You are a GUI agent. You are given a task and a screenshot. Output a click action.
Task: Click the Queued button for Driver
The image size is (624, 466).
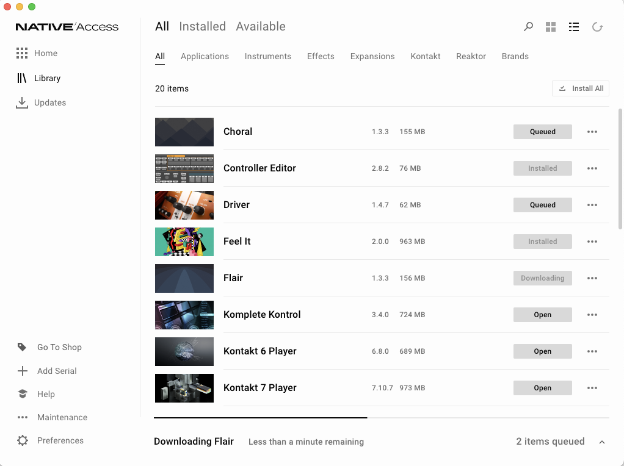[542, 205]
